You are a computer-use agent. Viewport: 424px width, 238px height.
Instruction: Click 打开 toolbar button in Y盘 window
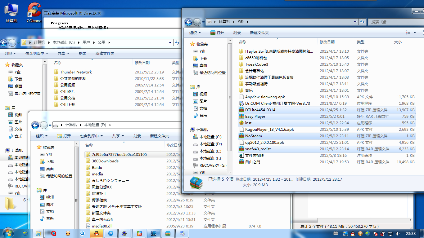217,33
